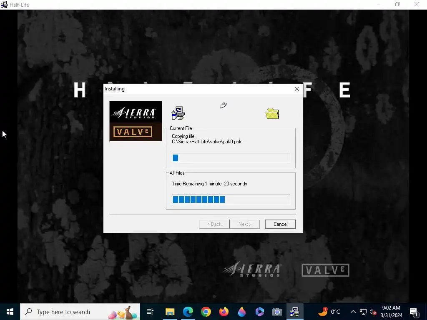Click the flying file animation icon

pyautogui.click(x=224, y=105)
